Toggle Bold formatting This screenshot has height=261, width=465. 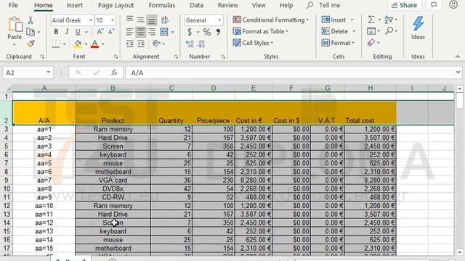pyautogui.click(x=56, y=32)
